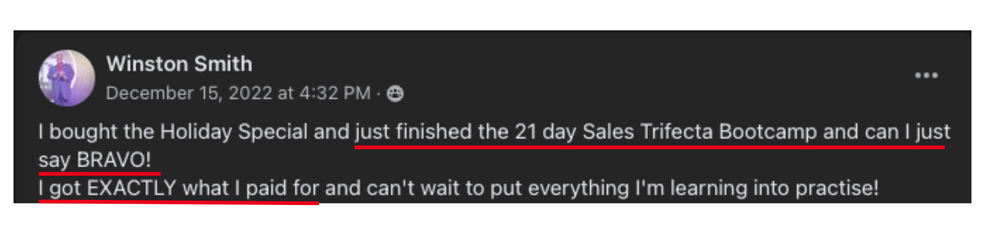Screen dimensions: 985x246
Task: Click the globe public audience icon
Action: pyautogui.click(x=395, y=93)
